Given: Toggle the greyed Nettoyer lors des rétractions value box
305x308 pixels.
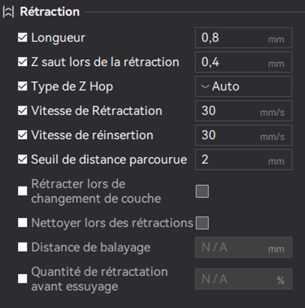Looking at the screenshot, I should click(202, 223).
